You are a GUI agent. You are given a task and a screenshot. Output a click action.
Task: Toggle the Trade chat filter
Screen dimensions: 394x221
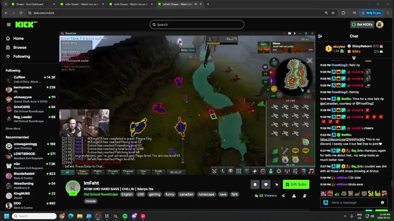[x=159, y=172]
